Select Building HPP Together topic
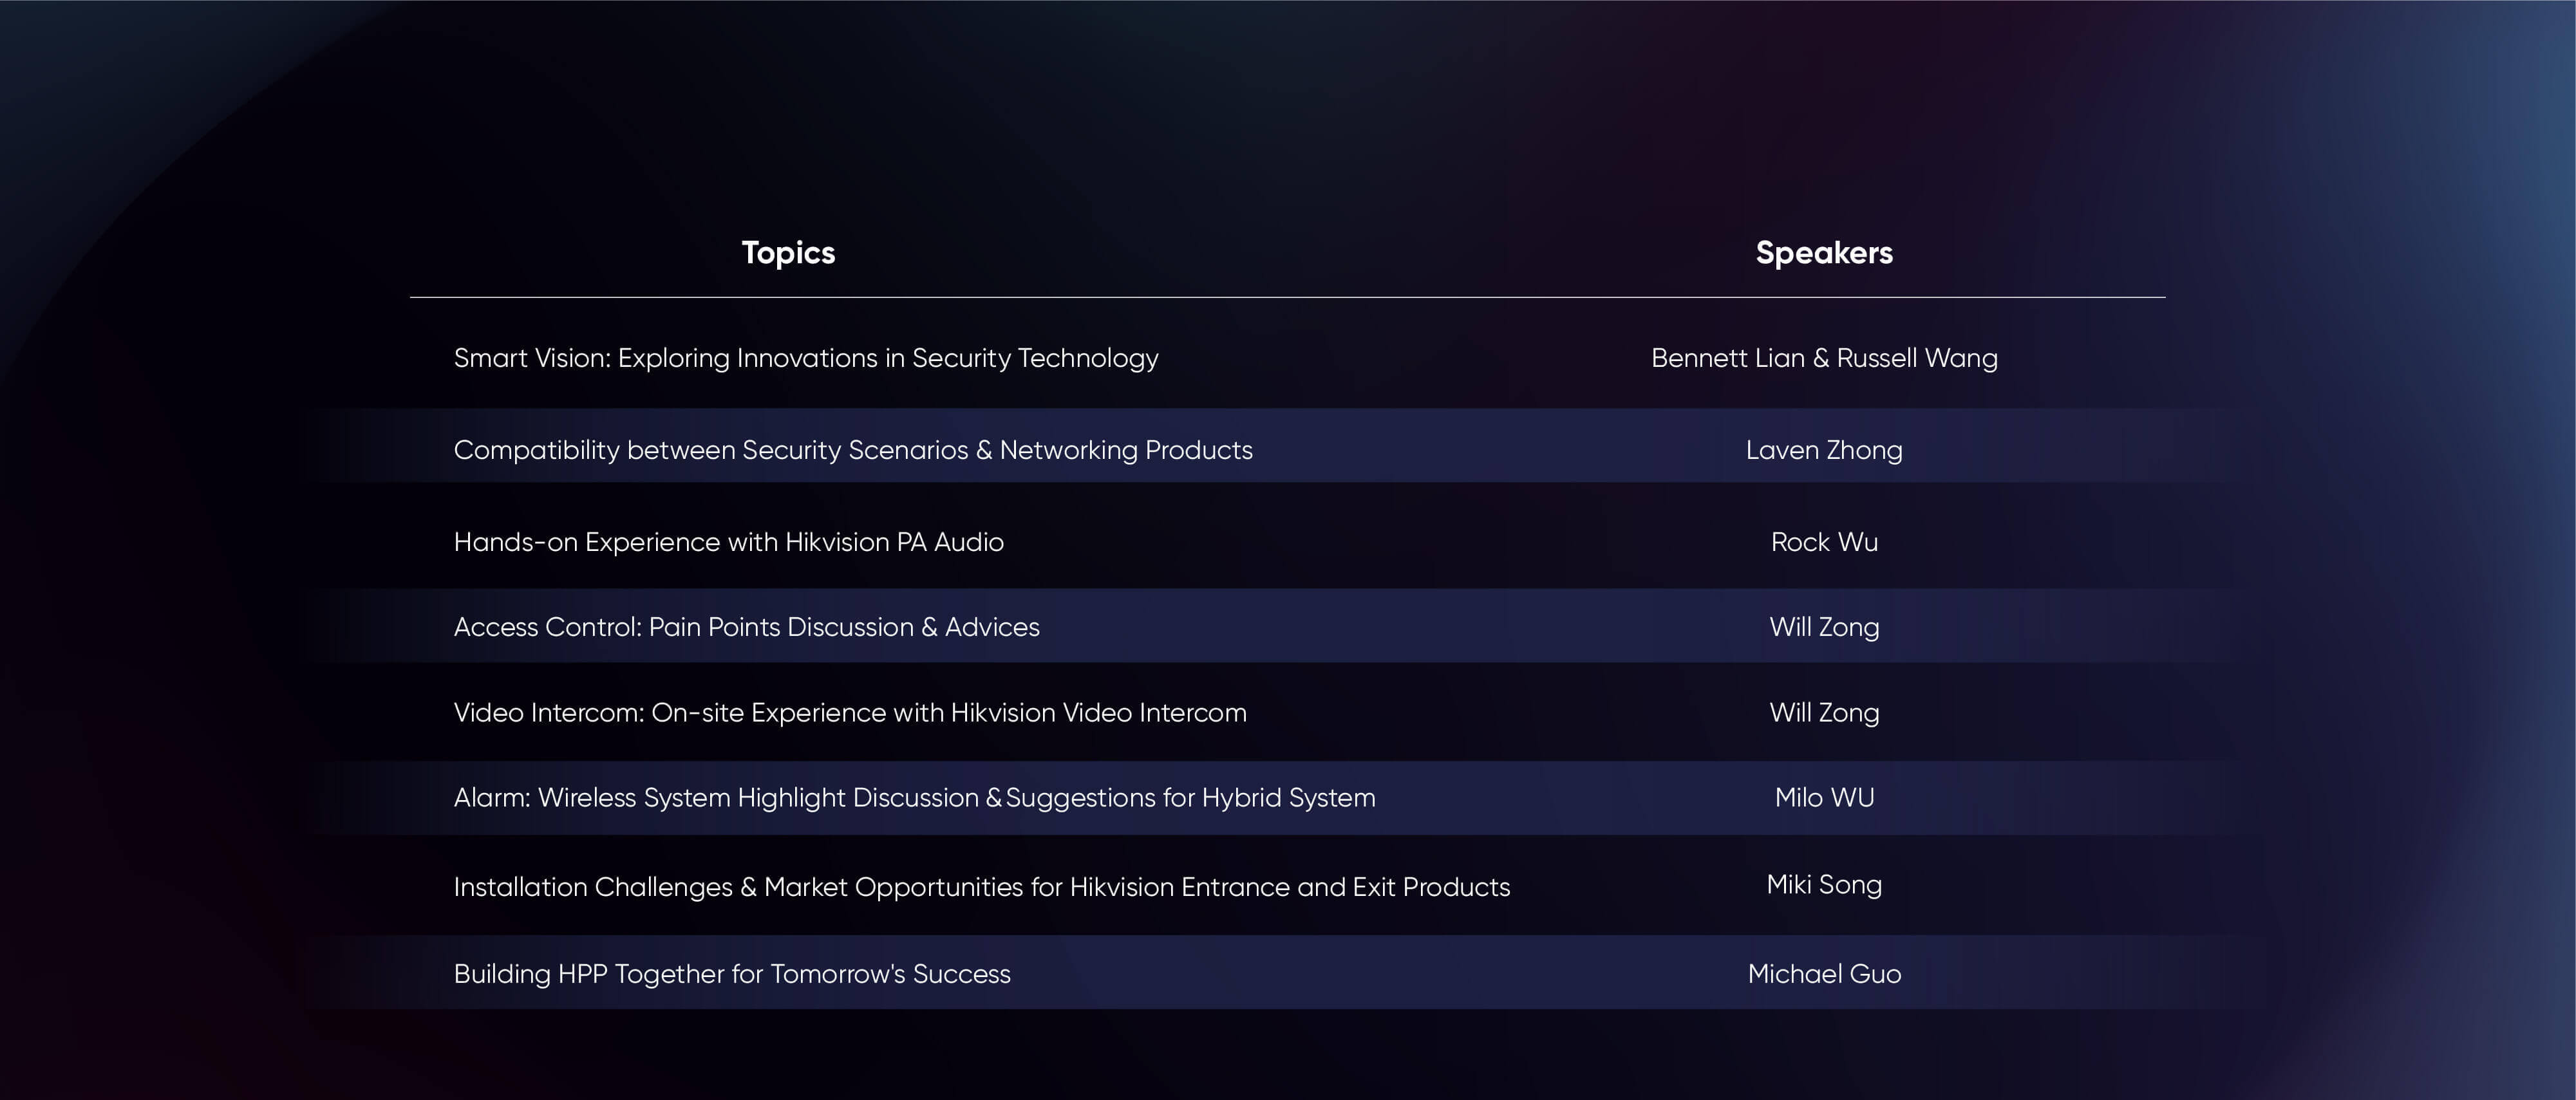2576x1100 pixels. point(731,974)
